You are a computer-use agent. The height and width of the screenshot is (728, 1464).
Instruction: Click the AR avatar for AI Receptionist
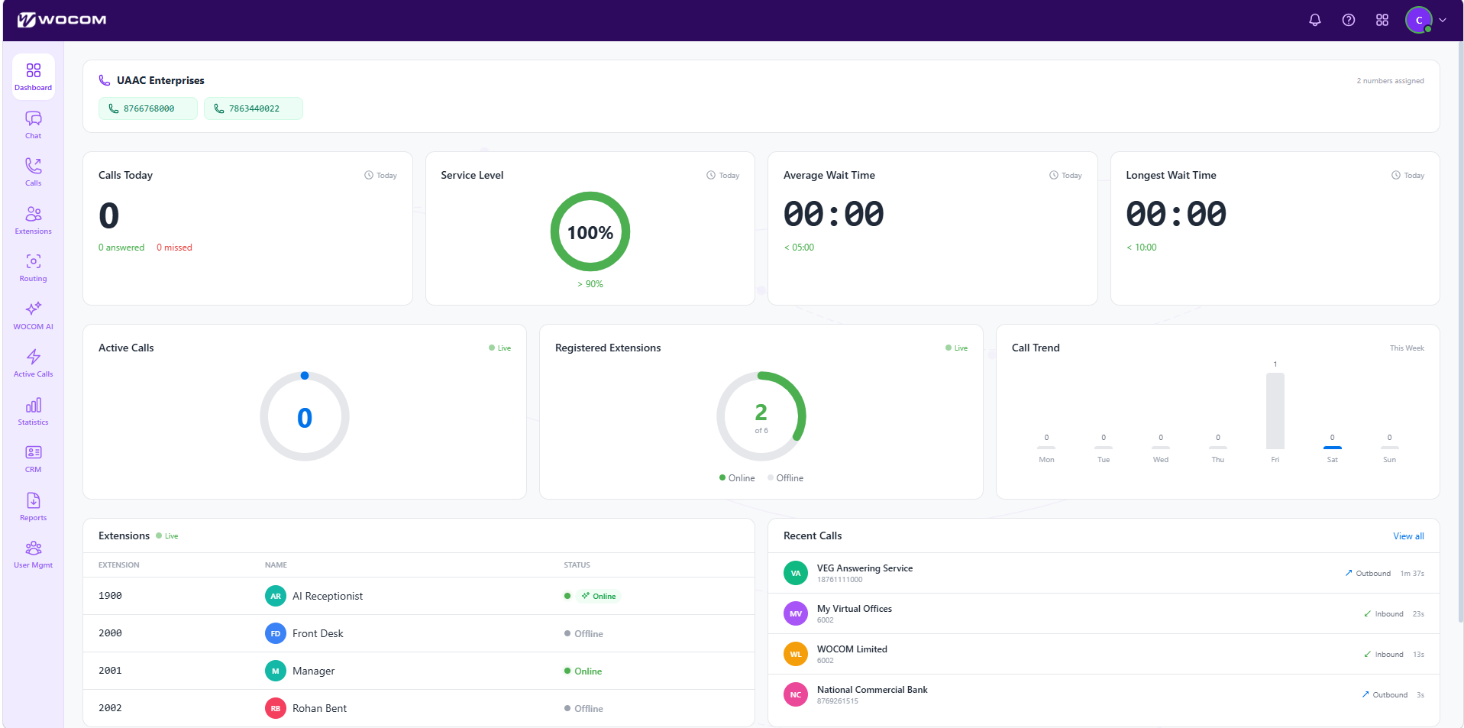point(276,596)
